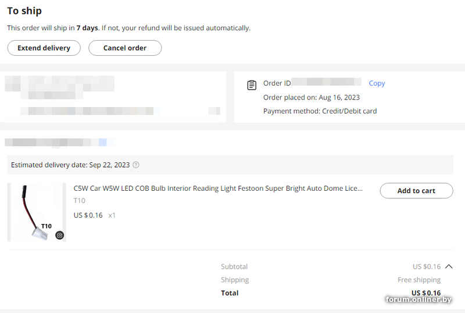
Task: Open the estimated delivery date help icon
Action: coord(136,165)
